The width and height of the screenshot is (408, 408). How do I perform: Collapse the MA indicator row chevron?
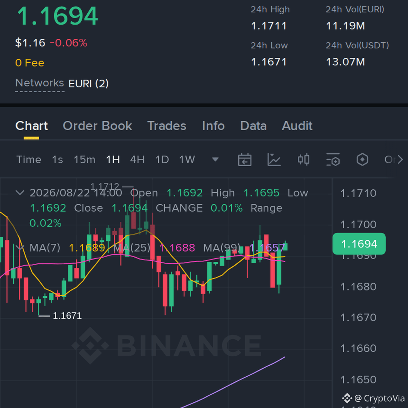(x=20, y=247)
